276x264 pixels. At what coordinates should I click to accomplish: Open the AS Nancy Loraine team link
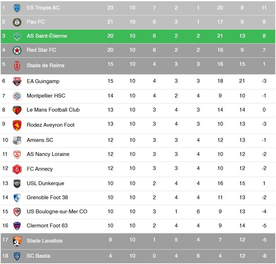click(x=48, y=154)
